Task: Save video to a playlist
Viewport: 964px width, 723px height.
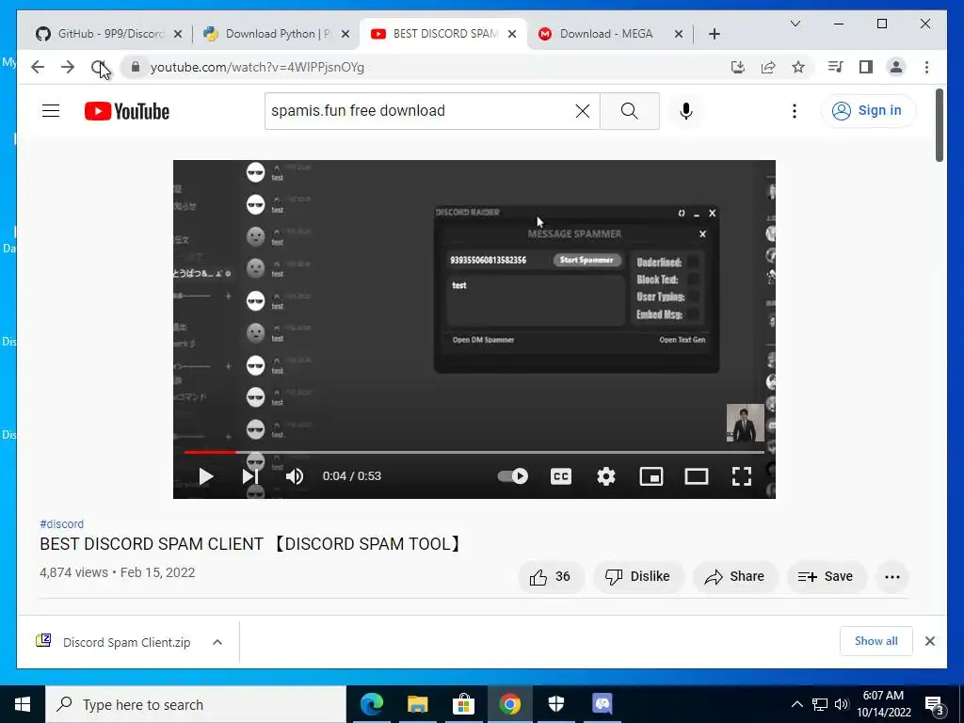Action: click(827, 577)
